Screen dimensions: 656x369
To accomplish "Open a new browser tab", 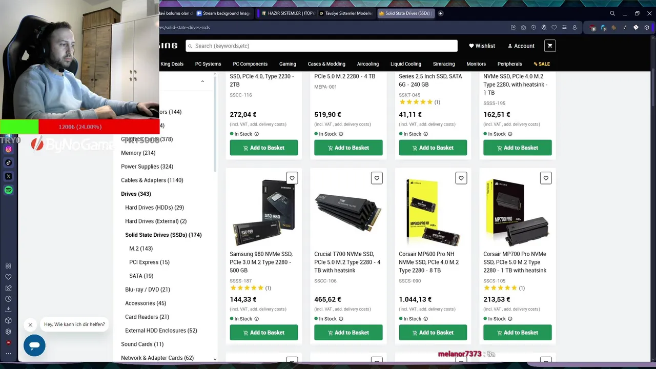I will (441, 13).
